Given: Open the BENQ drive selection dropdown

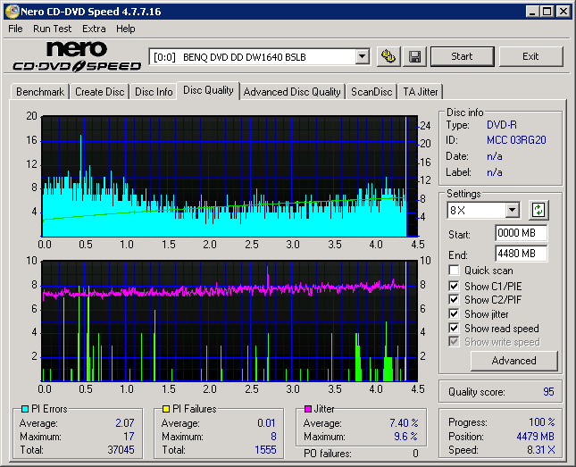Looking at the screenshot, I should point(362,57).
